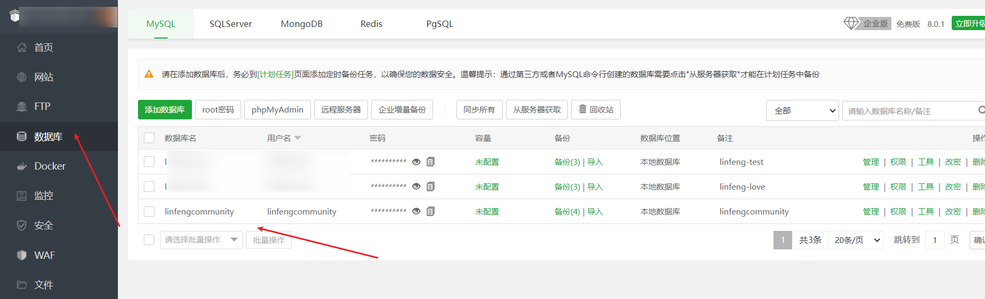Click the 企业增量备份 button
Image resolution: width=985 pixels, height=299 pixels.
point(402,109)
